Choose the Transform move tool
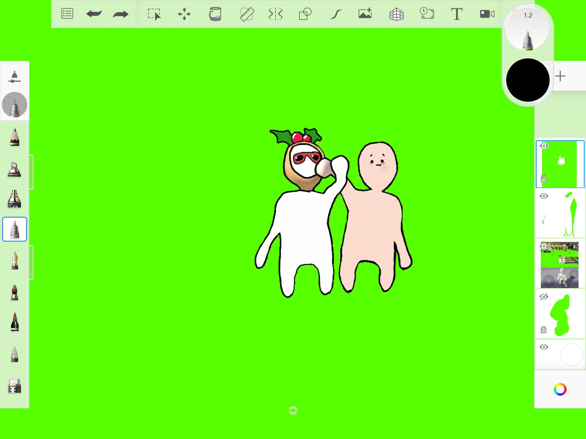Screen dimensions: 586x439 184,14
